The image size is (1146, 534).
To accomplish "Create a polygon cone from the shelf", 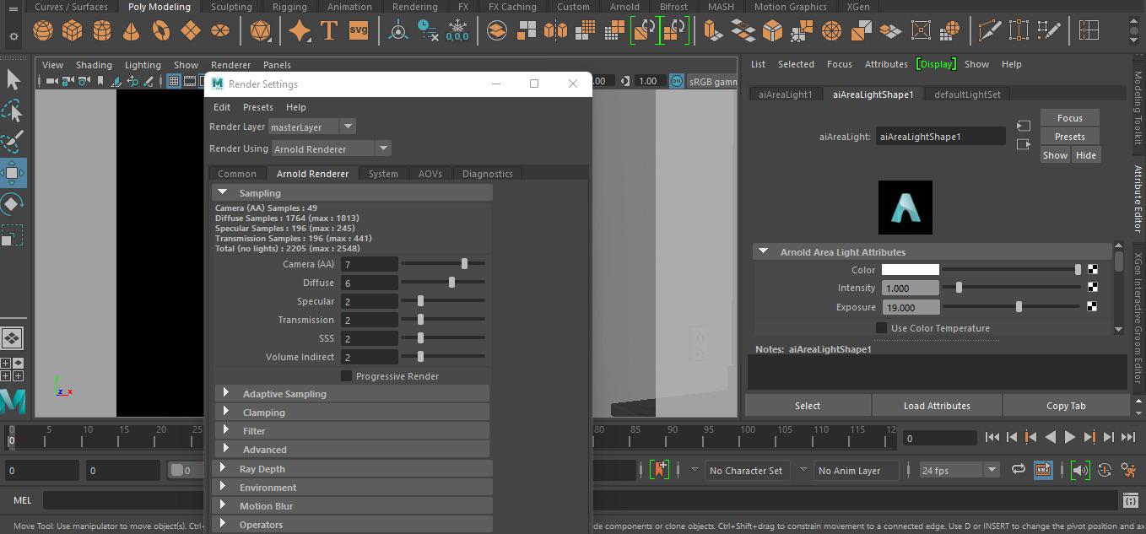I will (131, 29).
